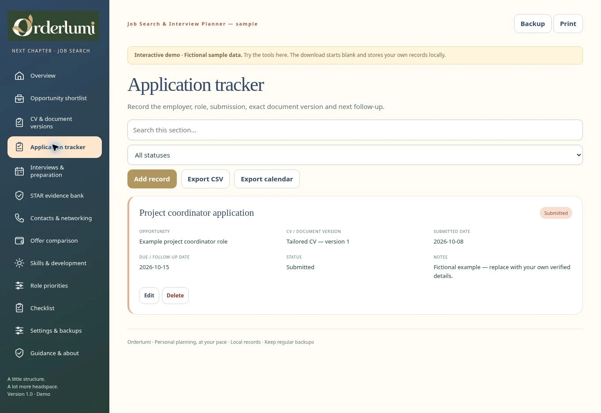This screenshot has width=601, height=413.
Task: Click the Interviews & preparation calendar icon
Action: point(19,171)
